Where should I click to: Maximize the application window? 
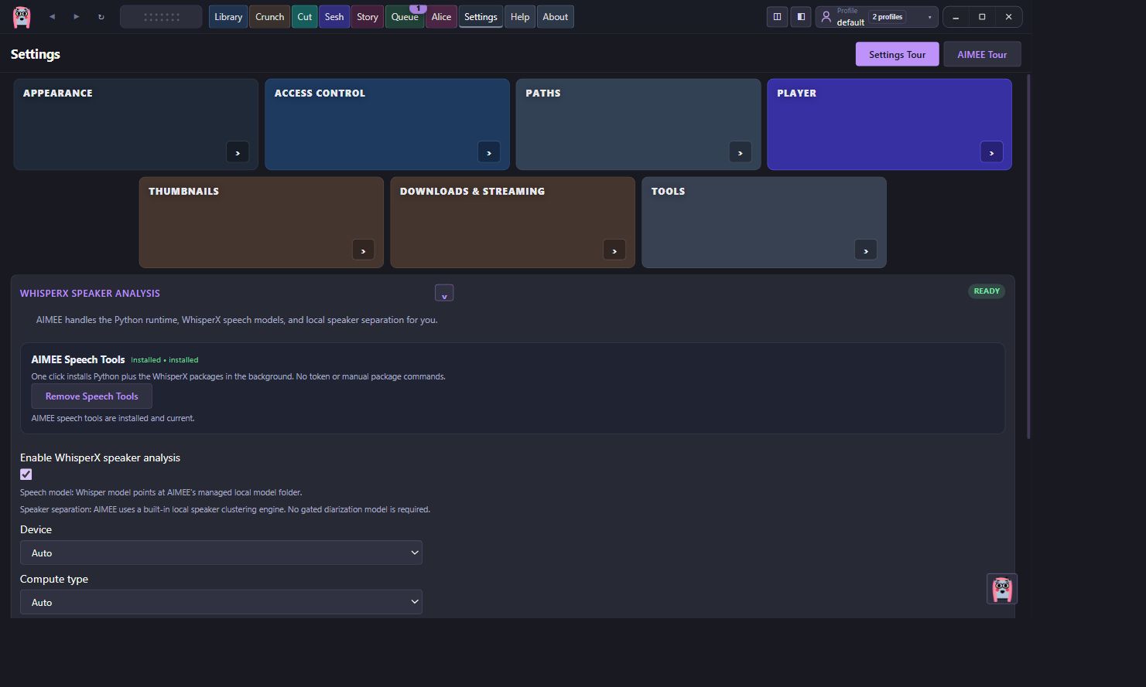click(x=982, y=17)
